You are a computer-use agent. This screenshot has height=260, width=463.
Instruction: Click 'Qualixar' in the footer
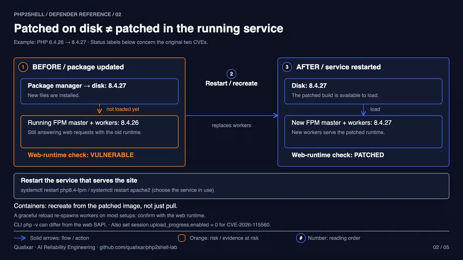click(x=24, y=247)
